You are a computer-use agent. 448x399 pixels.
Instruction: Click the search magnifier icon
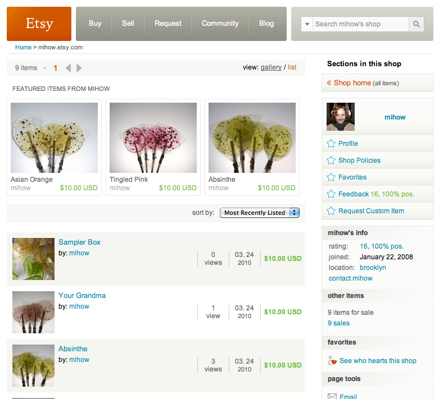coord(416,24)
